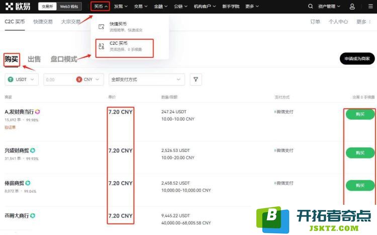
Task: Expand the 买币 menu
Action: 101,6
